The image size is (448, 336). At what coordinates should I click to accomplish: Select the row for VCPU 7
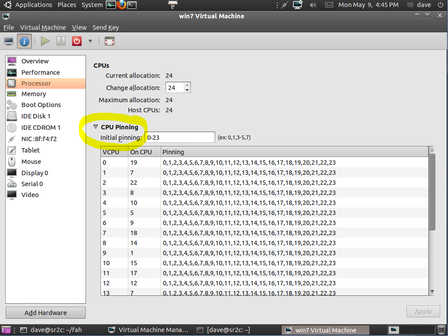click(x=264, y=233)
